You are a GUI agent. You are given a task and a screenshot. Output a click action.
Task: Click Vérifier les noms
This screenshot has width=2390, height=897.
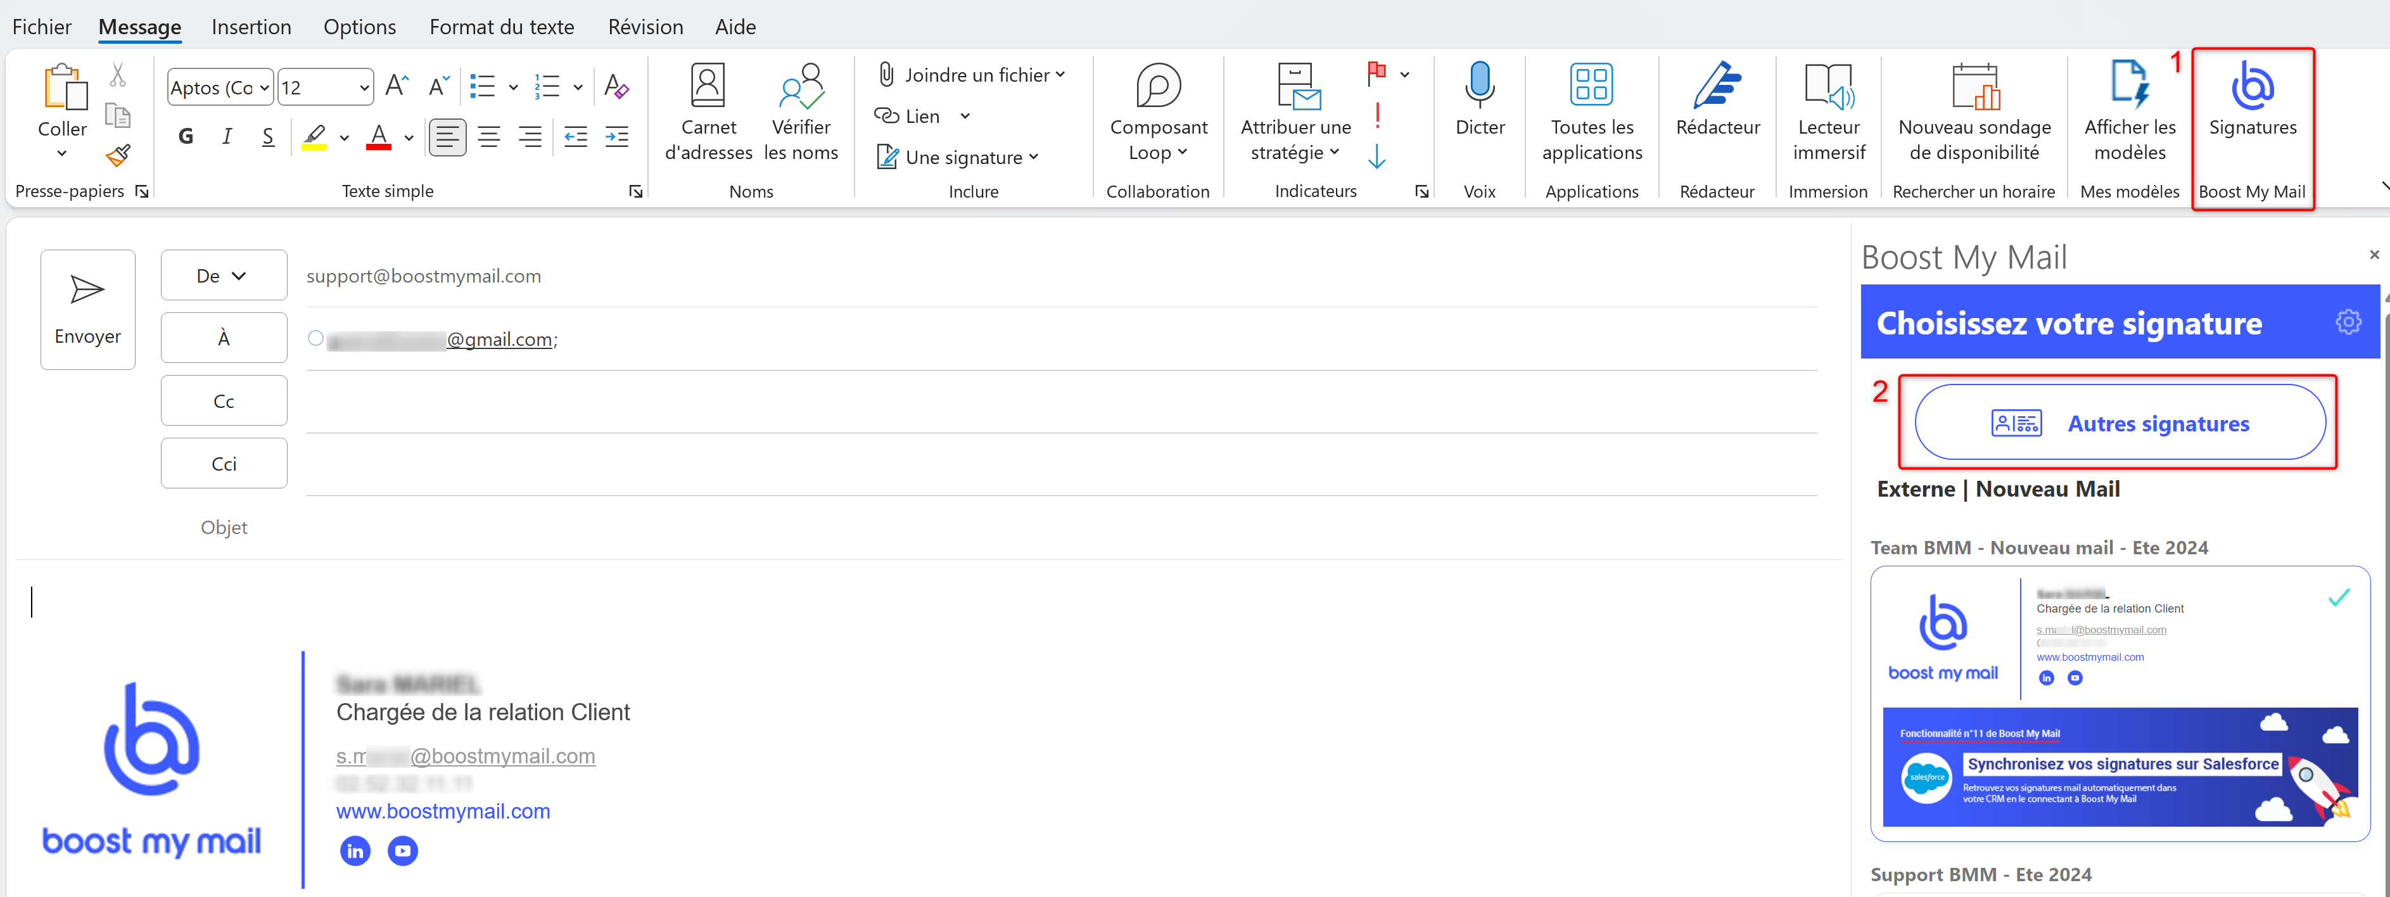[801, 112]
